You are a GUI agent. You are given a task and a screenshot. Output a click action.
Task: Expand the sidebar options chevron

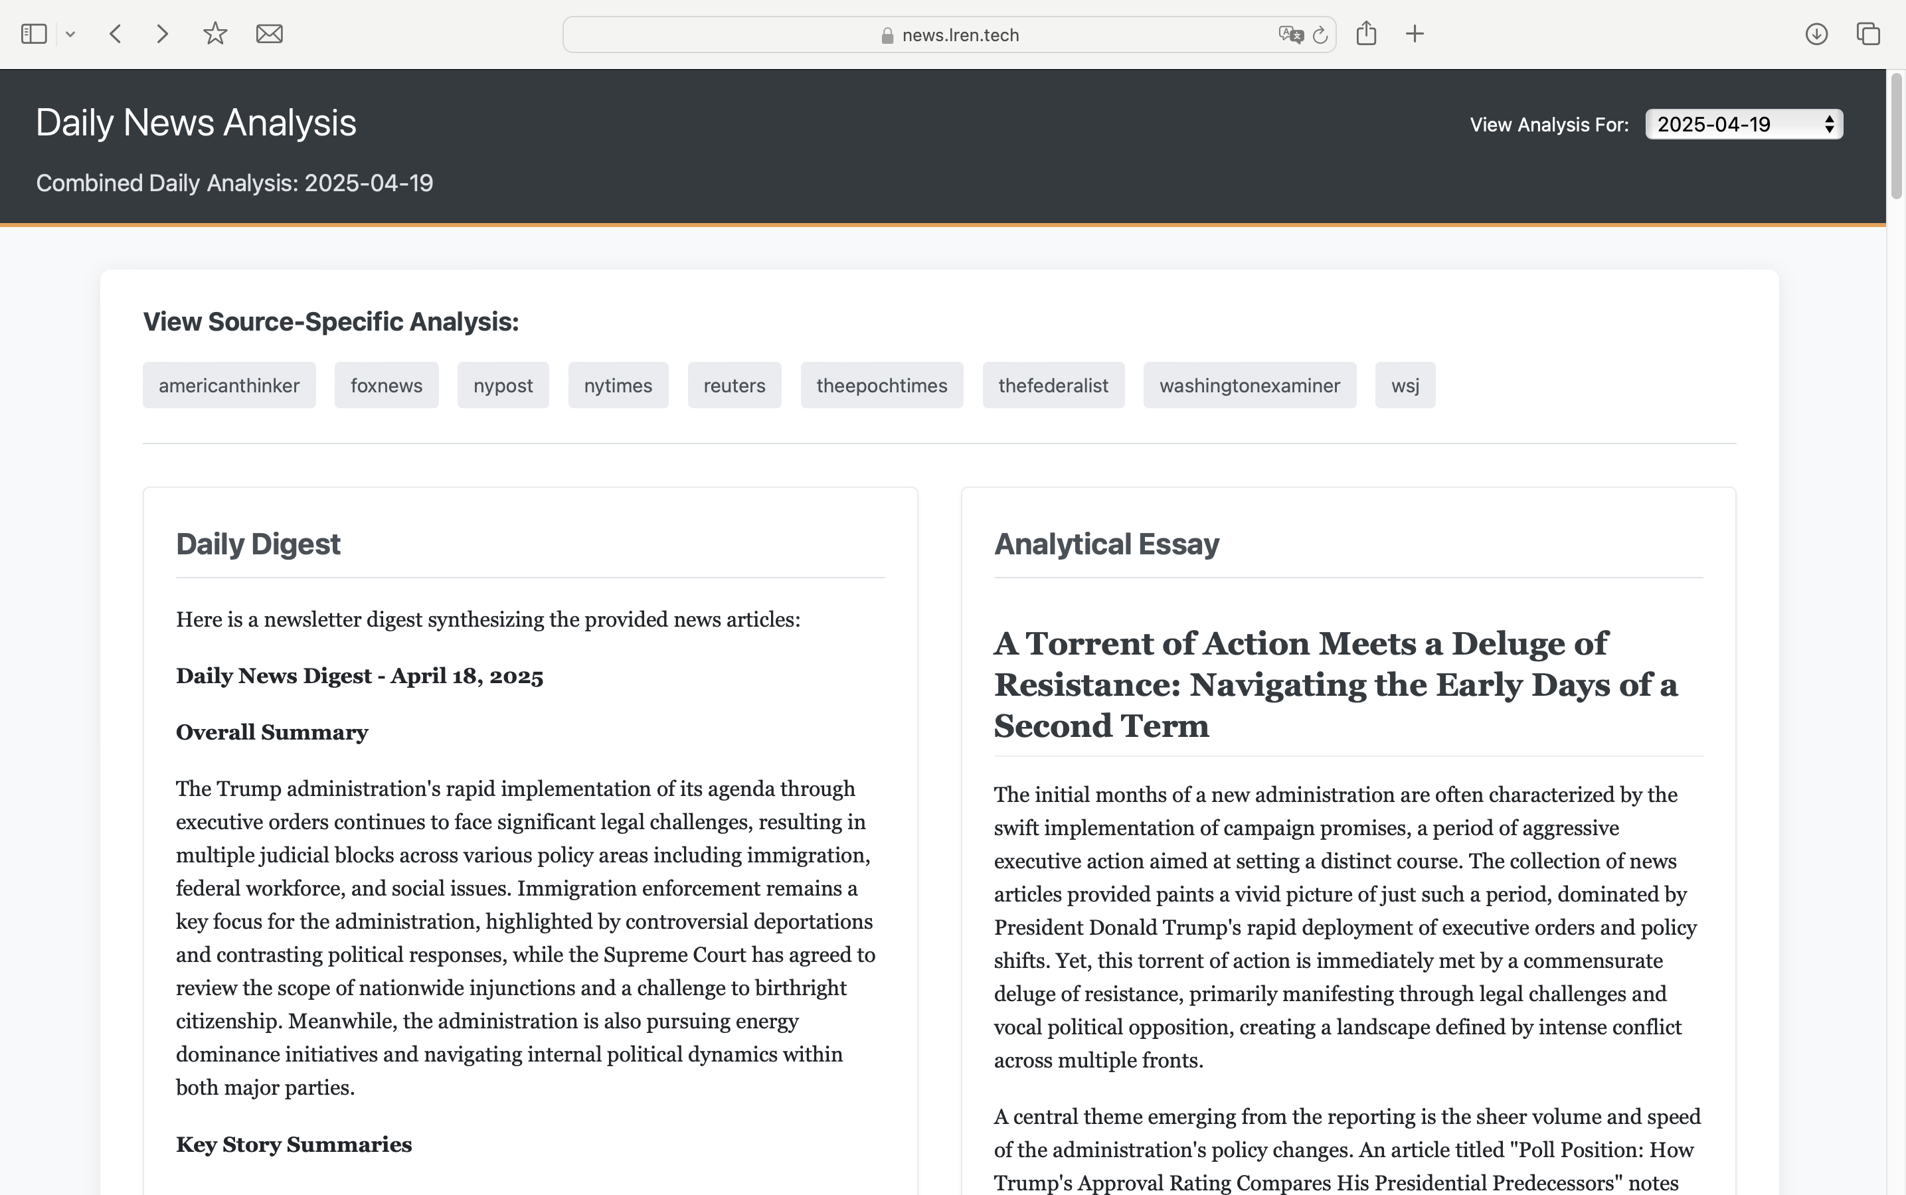tap(70, 34)
